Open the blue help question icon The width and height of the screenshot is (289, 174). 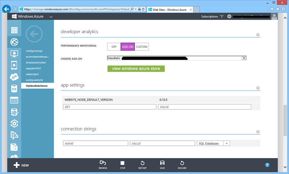click(267, 165)
